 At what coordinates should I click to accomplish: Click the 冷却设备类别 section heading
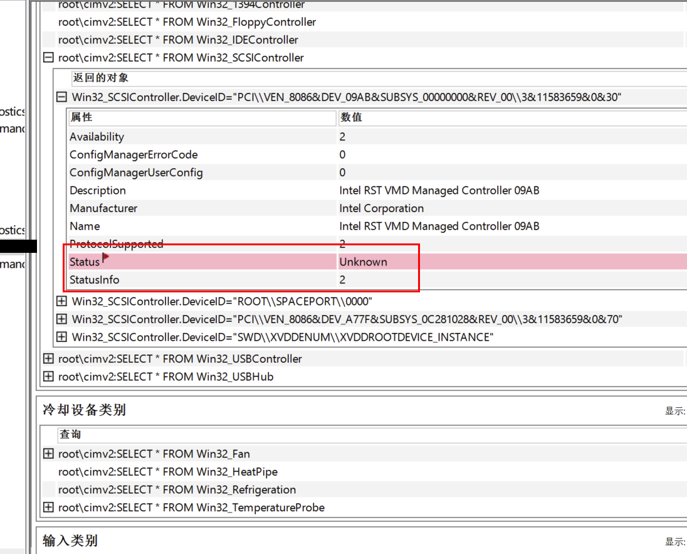pyautogui.click(x=84, y=410)
